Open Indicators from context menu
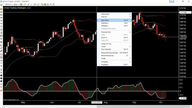192x108 pixels. coord(114,23)
